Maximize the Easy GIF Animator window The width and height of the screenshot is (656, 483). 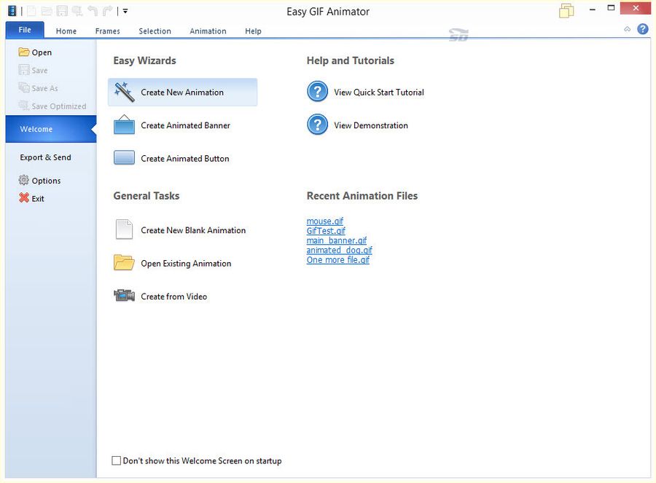[612, 8]
